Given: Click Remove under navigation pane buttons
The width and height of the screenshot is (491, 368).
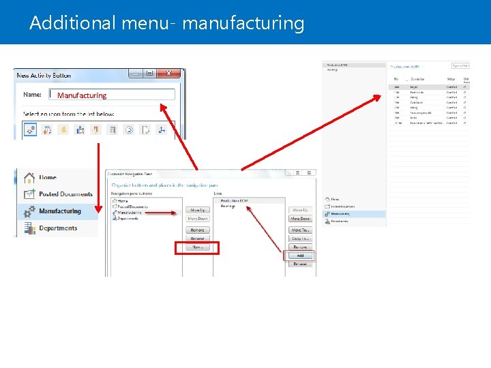Looking at the screenshot, I should 198,230.
